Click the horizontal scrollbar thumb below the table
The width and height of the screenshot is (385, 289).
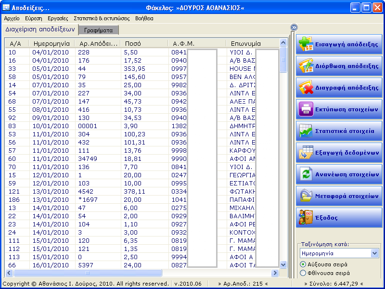pos(88,273)
